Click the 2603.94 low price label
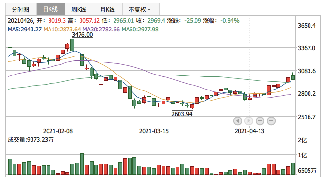Viewport: 325px width, 179px height. (182, 114)
